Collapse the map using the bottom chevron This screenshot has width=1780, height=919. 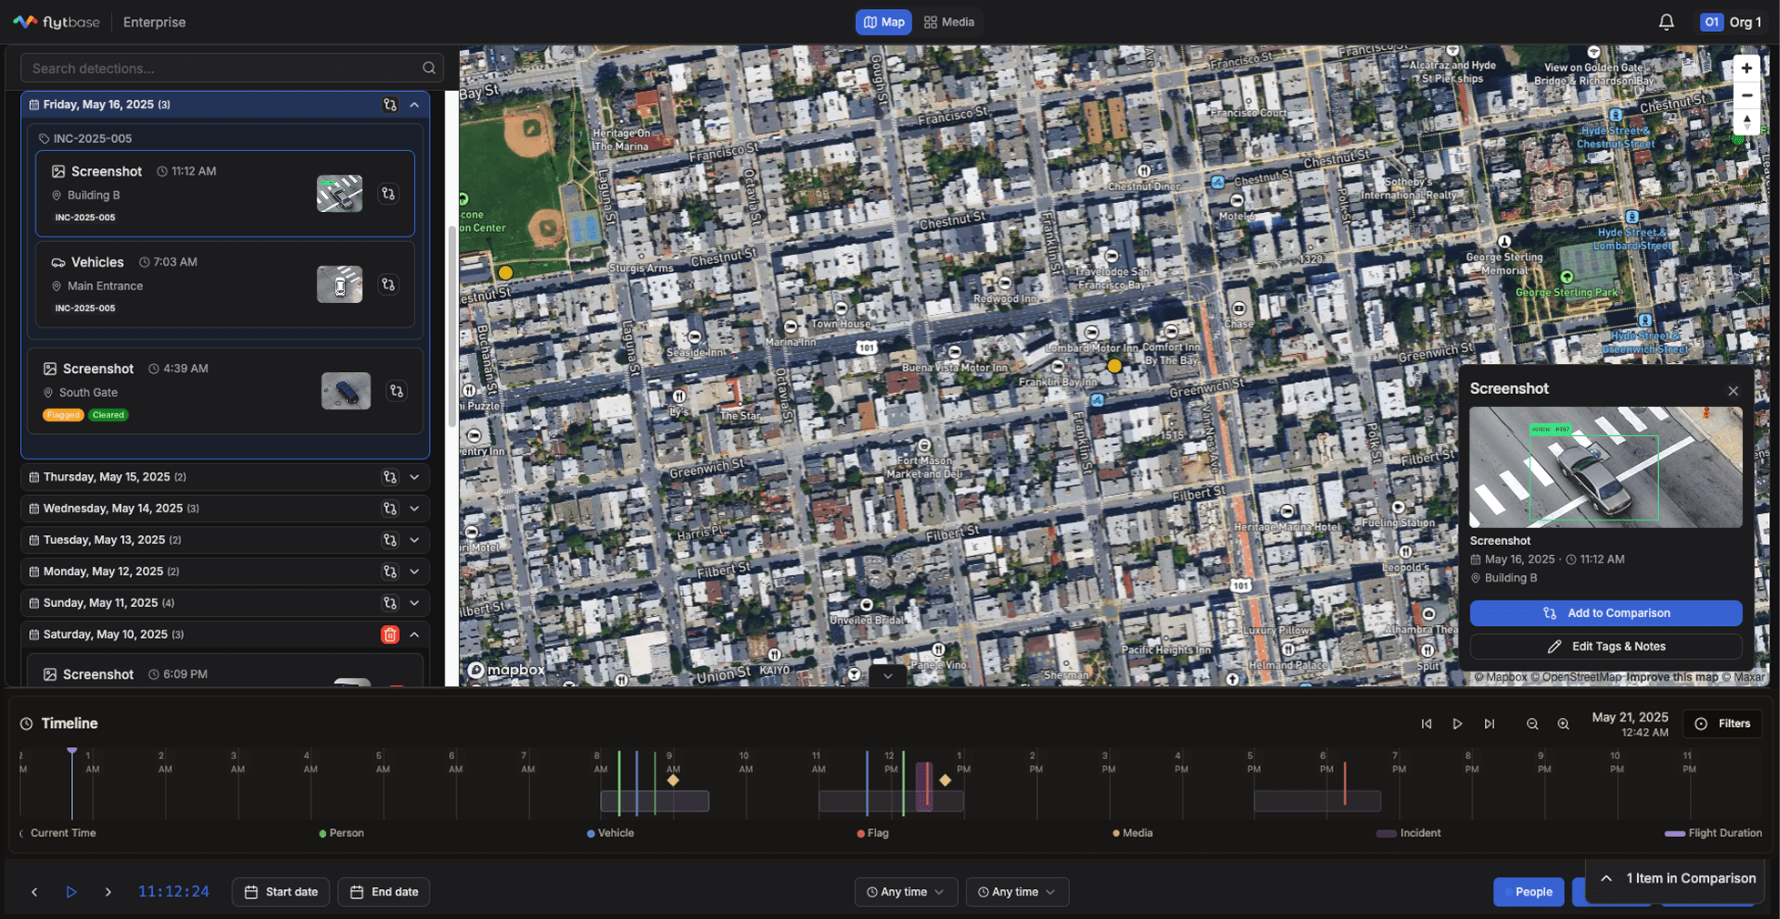[888, 676]
